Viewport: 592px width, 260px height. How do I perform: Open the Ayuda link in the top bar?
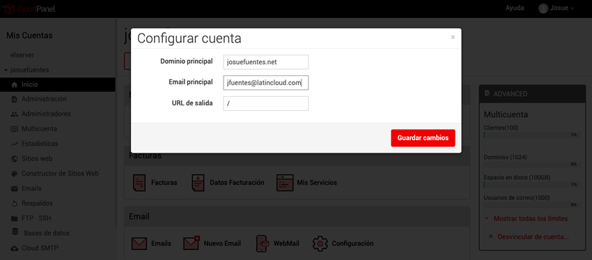point(515,8)
